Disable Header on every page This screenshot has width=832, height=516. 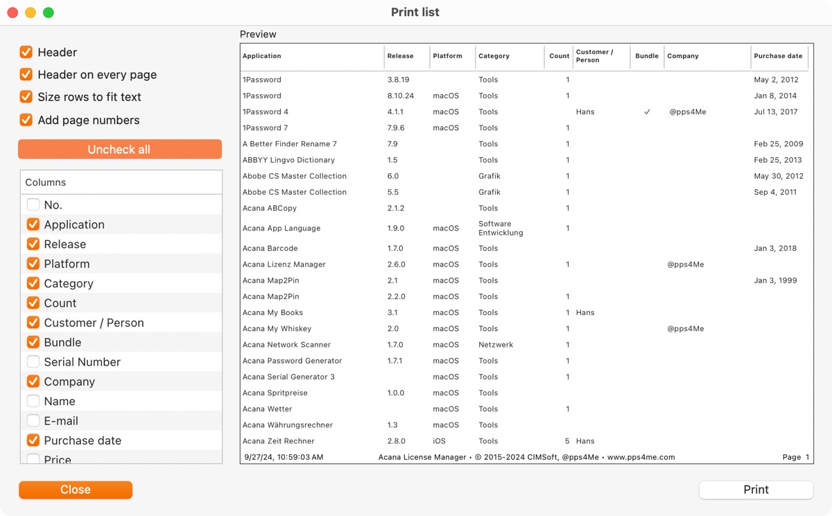[26, 74]
